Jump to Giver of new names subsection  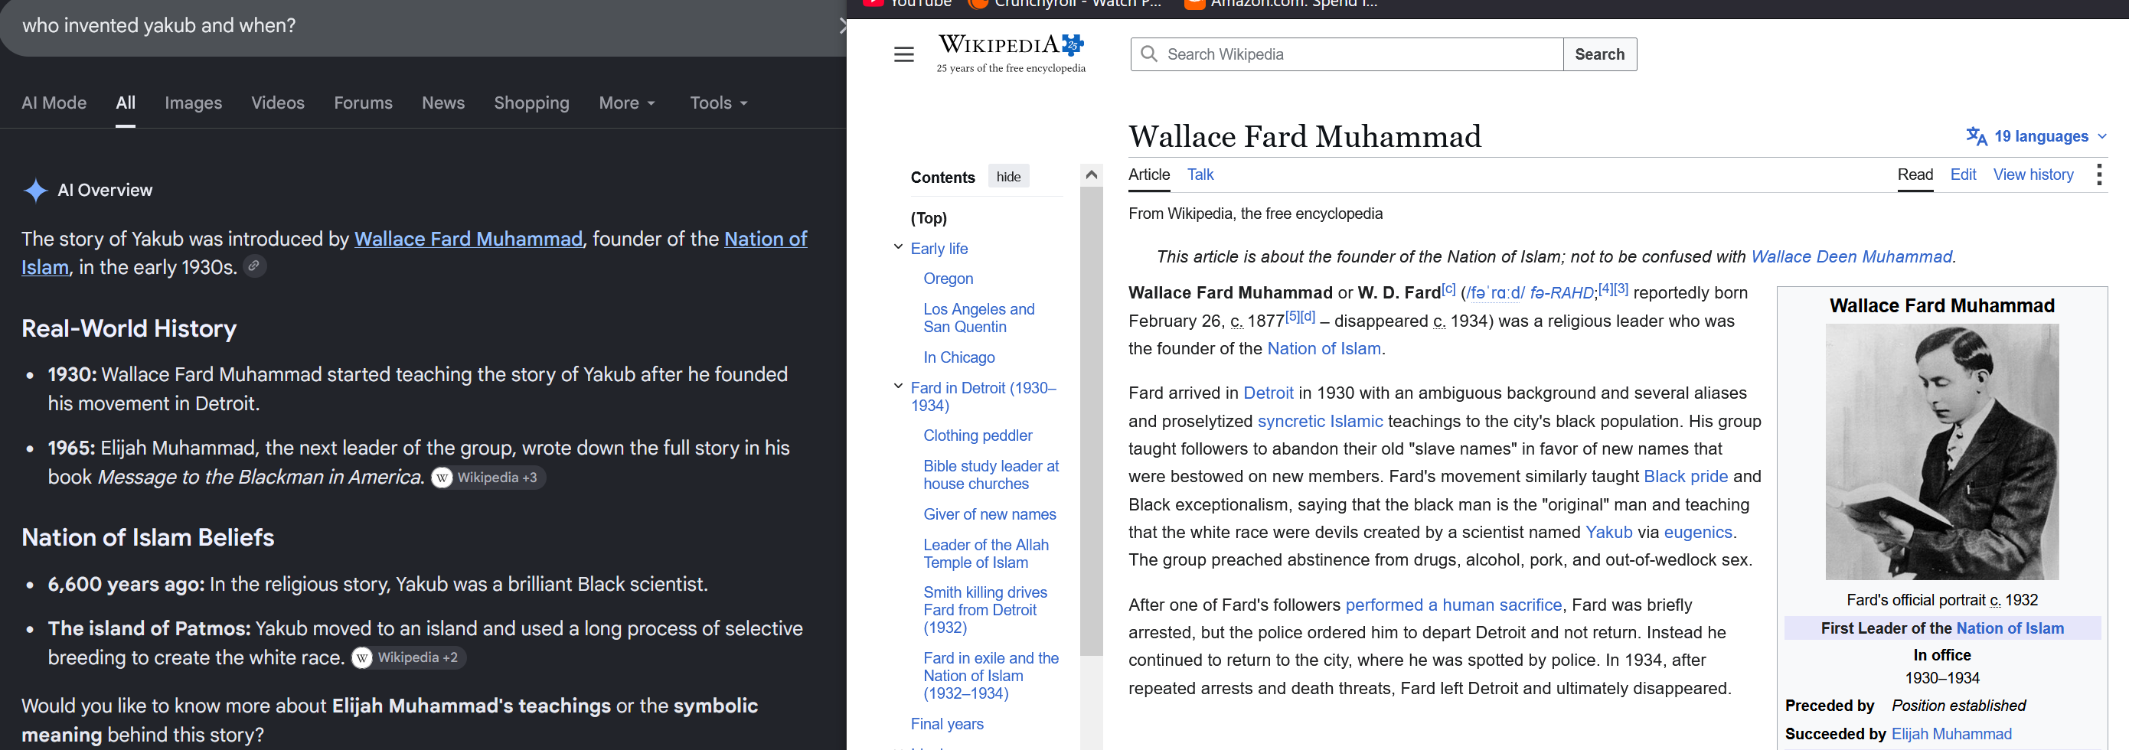pos(989,514)
